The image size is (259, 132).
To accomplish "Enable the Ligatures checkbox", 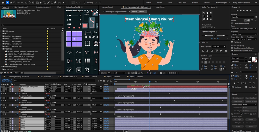I will point(233,87).
